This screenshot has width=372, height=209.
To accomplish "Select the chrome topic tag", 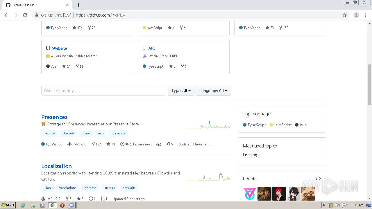I will coord(90,188).
